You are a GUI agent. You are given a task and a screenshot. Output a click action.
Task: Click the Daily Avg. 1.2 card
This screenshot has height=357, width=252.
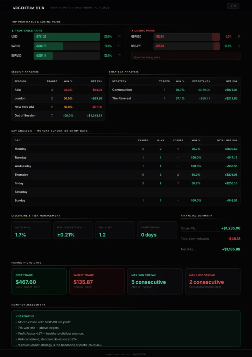[115, 230]
